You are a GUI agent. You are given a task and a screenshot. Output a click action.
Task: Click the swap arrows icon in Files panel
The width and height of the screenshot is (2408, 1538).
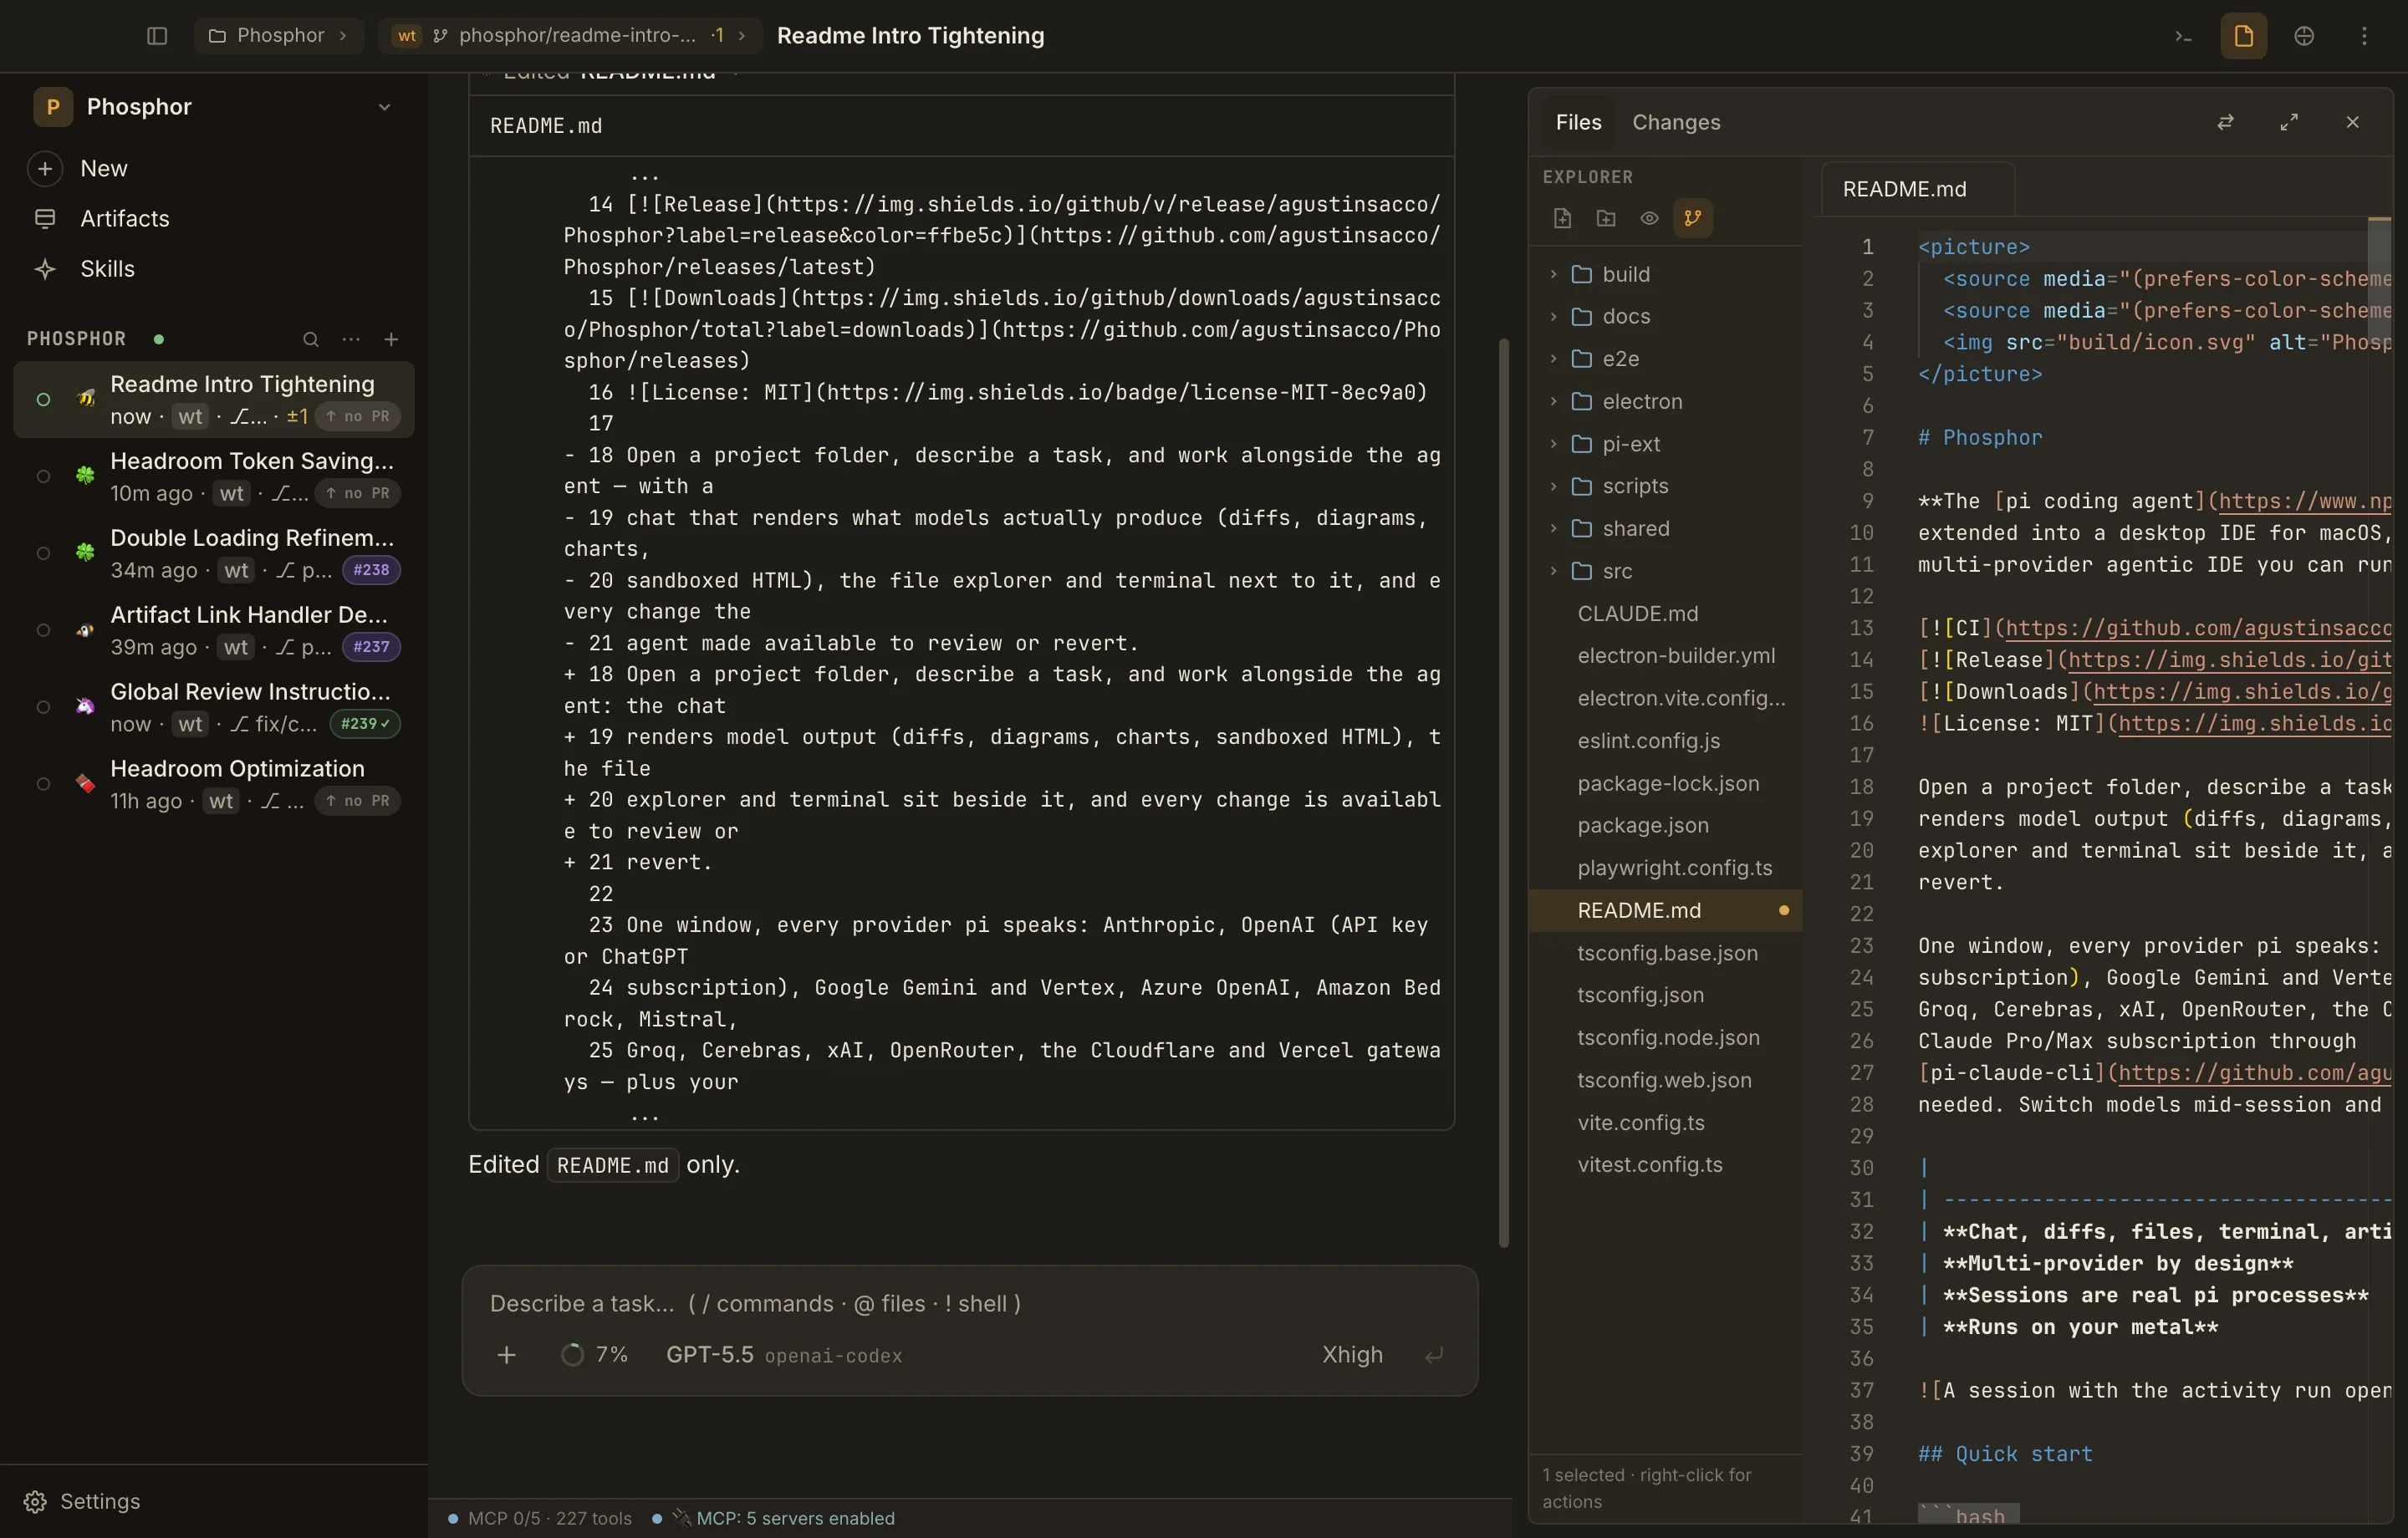point(2225,122)
